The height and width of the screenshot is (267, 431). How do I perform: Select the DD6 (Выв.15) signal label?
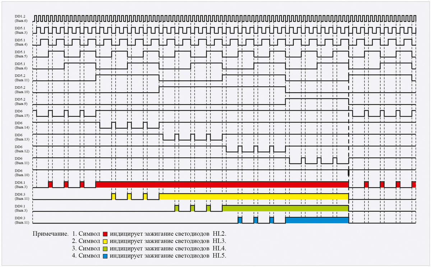(x=22, y=113)
